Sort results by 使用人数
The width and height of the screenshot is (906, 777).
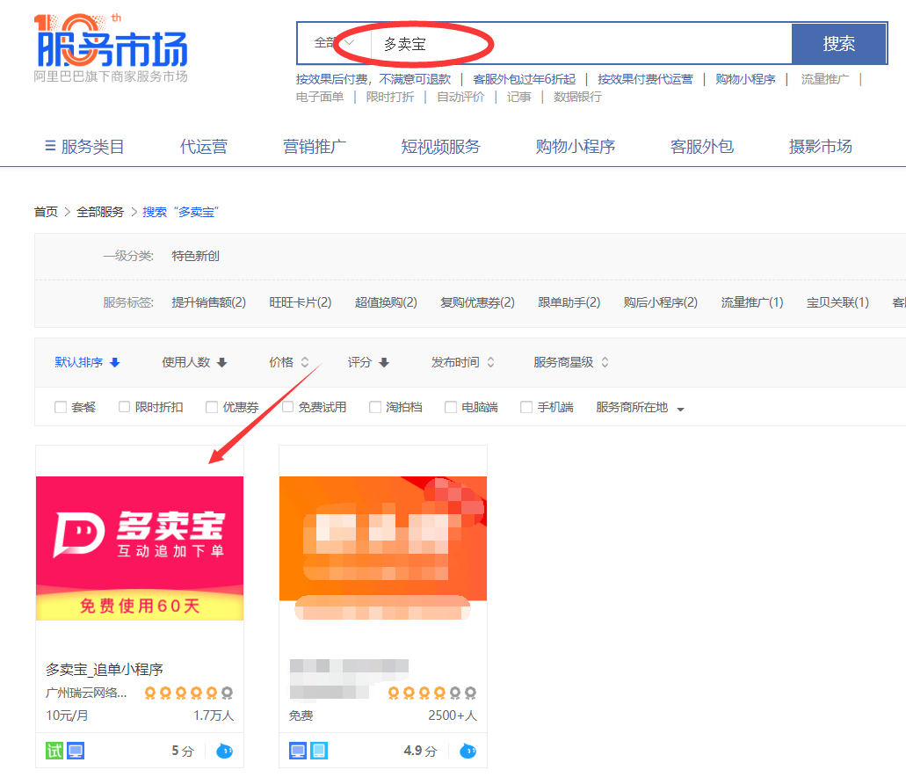186,362
